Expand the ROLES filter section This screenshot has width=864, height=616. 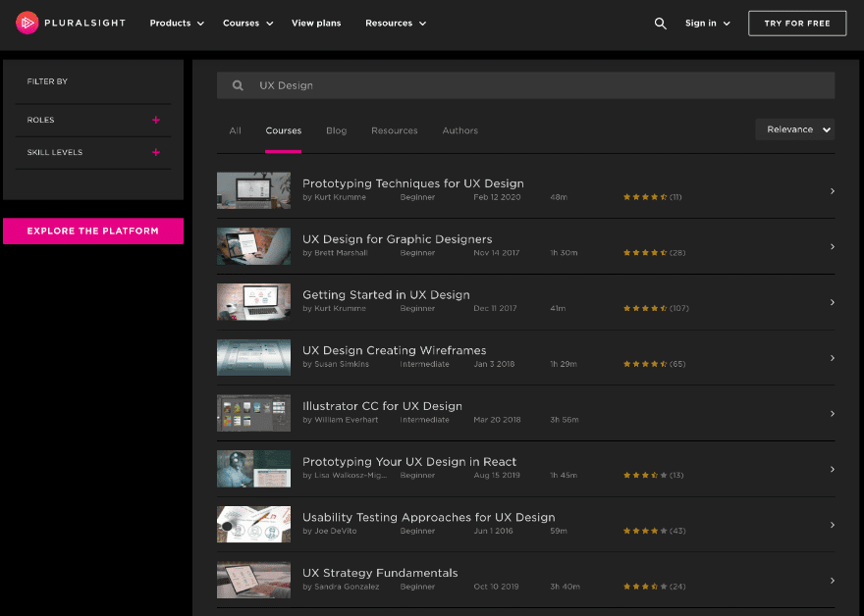pyautogui.click(x=156, y=120)
